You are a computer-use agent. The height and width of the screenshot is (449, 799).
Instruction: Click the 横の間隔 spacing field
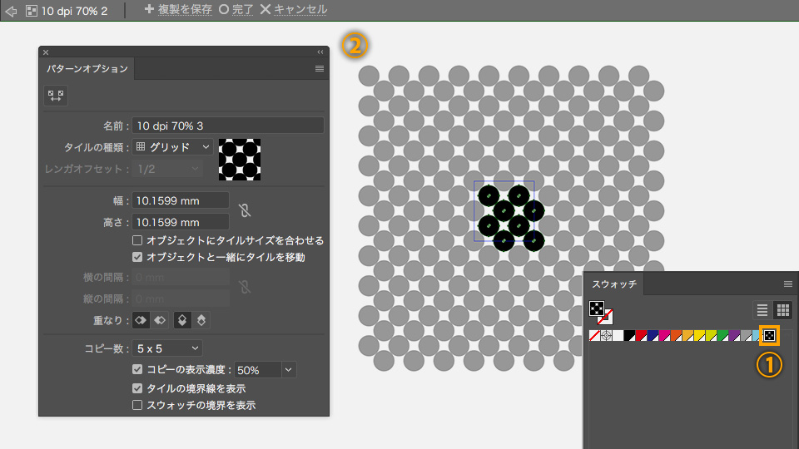coord(181,278)
